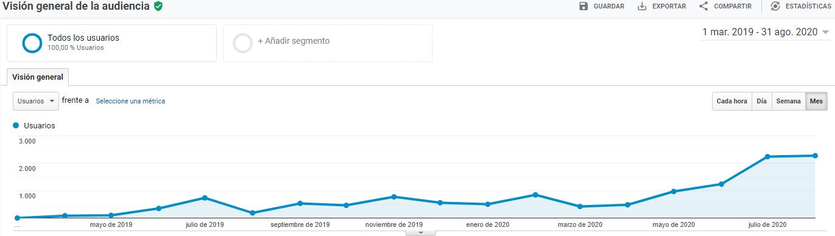Add a new segment with Añadir segmento

(327, 43)
